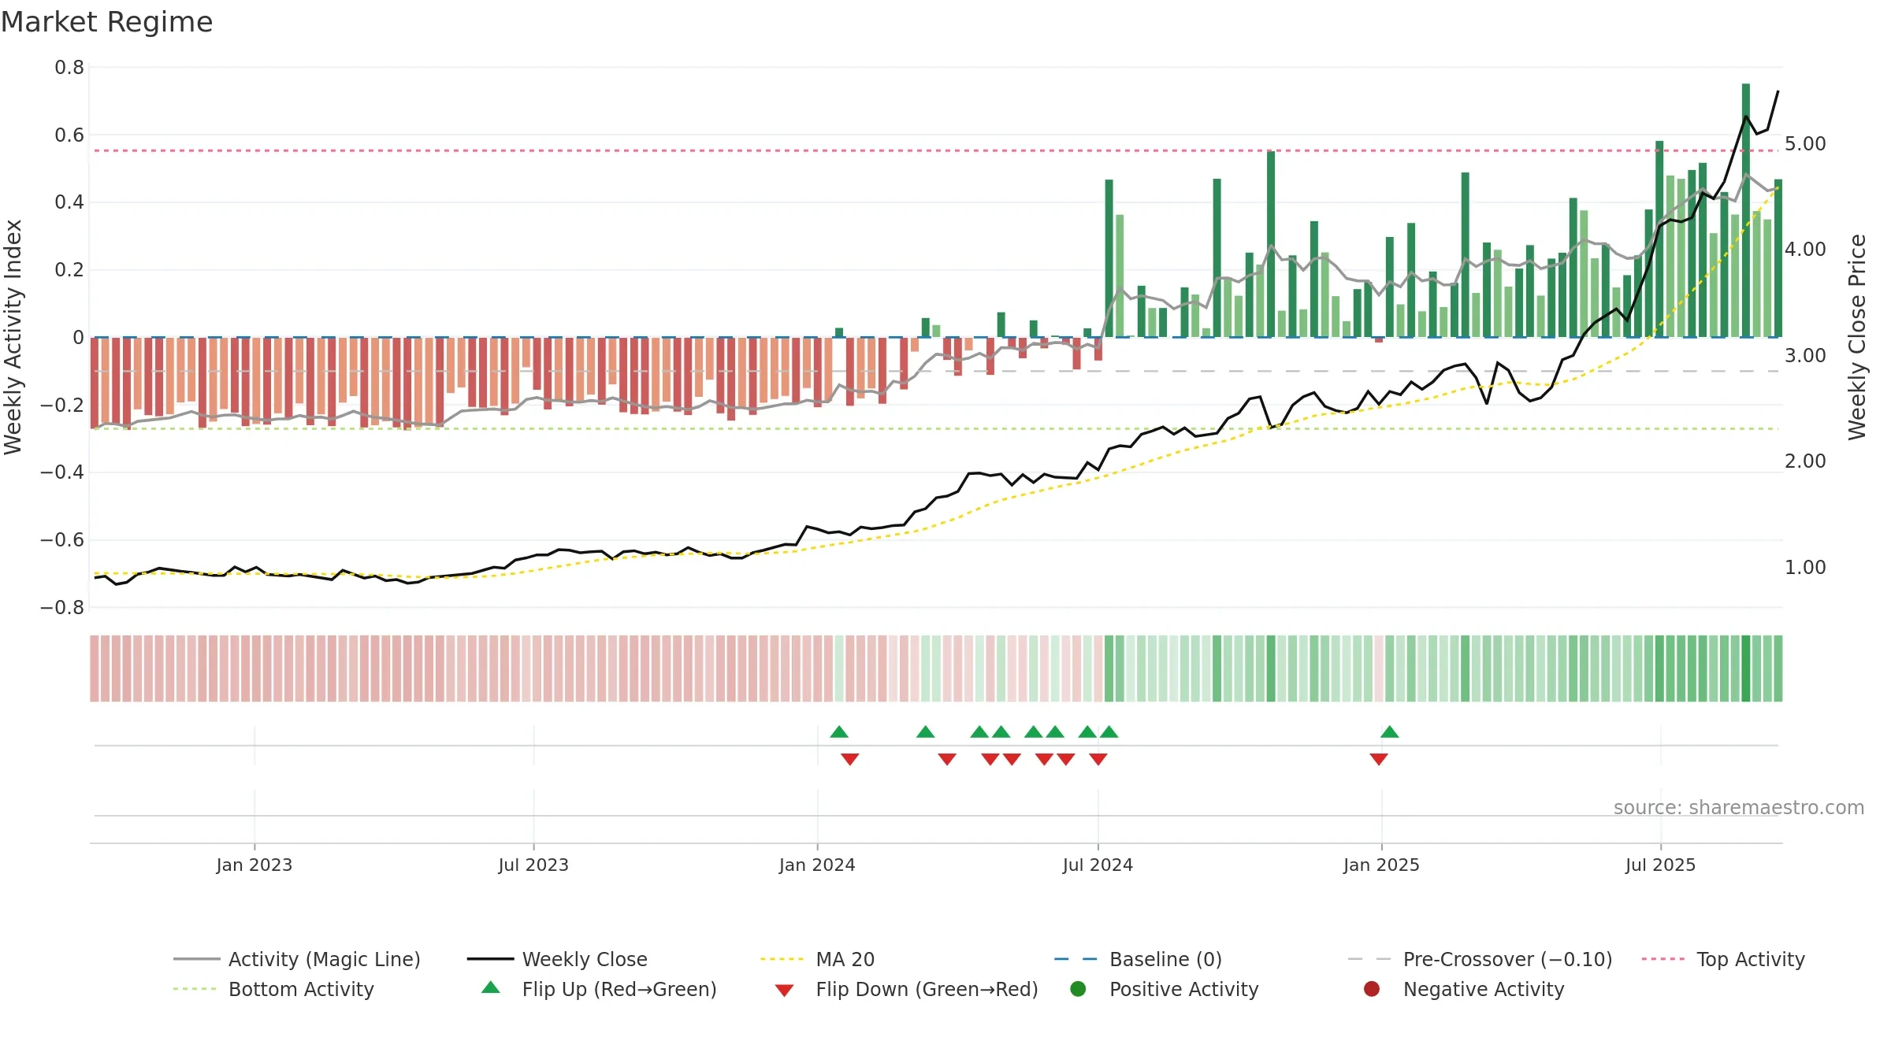The height and width of the screenshot is (1063, 1891).
Task: Click the yellow dotted MA 20 swatch
Action: click(x=783, y=959)
